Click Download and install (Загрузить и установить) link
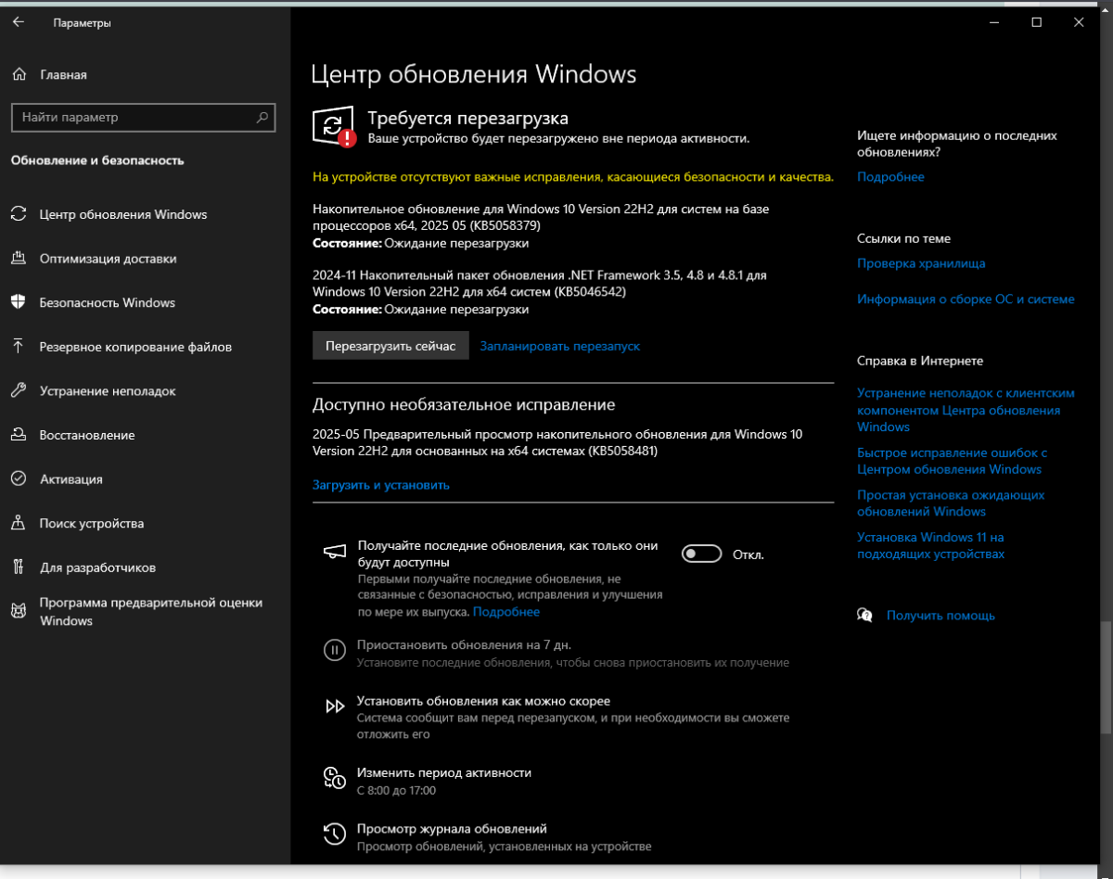The height and width of the screenshot is (879, 1113). 380,485
